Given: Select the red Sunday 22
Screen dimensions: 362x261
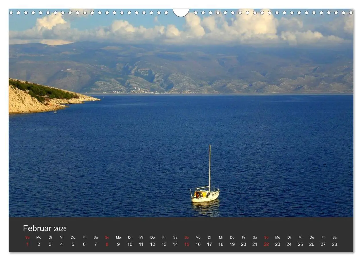Looking at the screenshot, I should pyautogui.click(x=266, y=244).
